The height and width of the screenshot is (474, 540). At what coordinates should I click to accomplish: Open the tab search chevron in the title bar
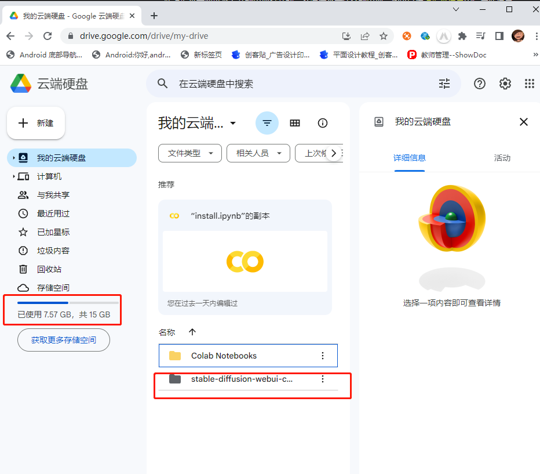[x=455, y=9]
